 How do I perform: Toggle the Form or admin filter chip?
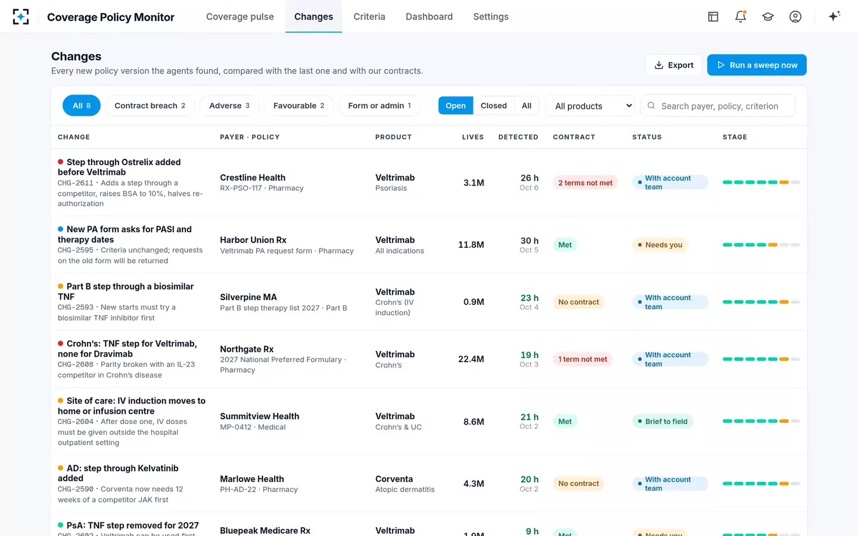(x=380, y=105)
